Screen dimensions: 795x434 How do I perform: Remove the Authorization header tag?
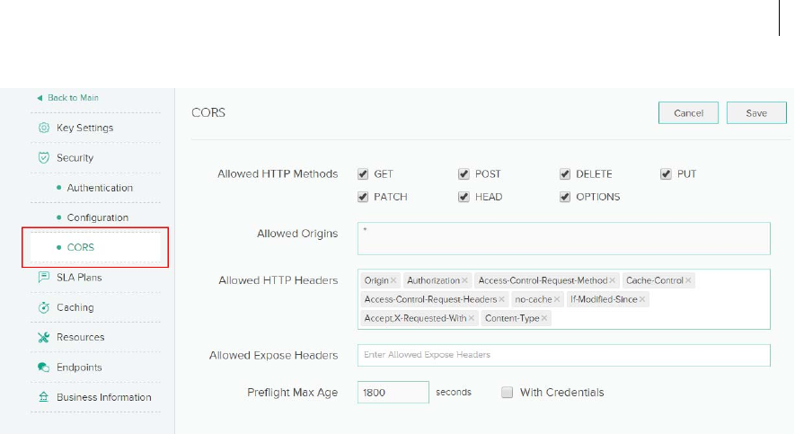click(464, 281)
